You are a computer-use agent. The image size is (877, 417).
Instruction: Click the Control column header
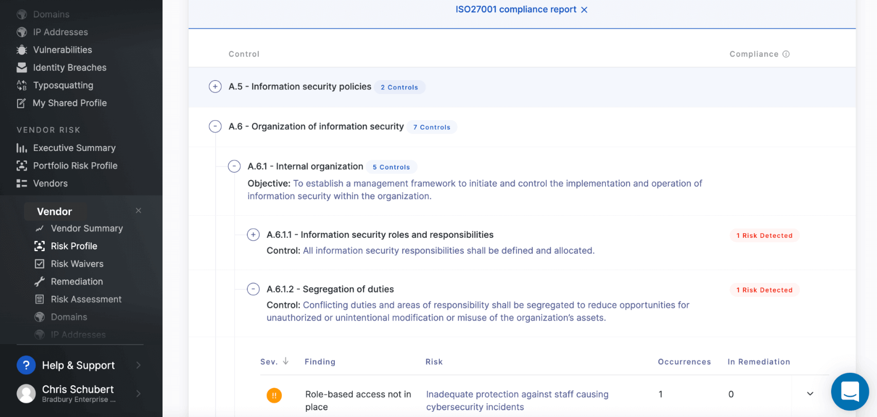[x=244, y=54]
